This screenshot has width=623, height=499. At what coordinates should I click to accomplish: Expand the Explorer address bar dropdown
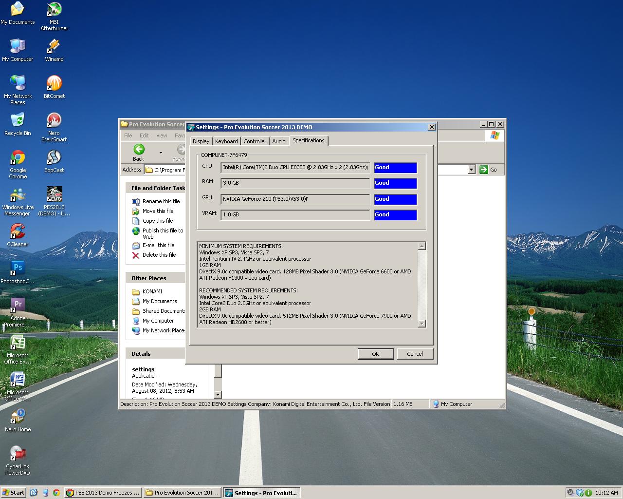pos(471,170)
